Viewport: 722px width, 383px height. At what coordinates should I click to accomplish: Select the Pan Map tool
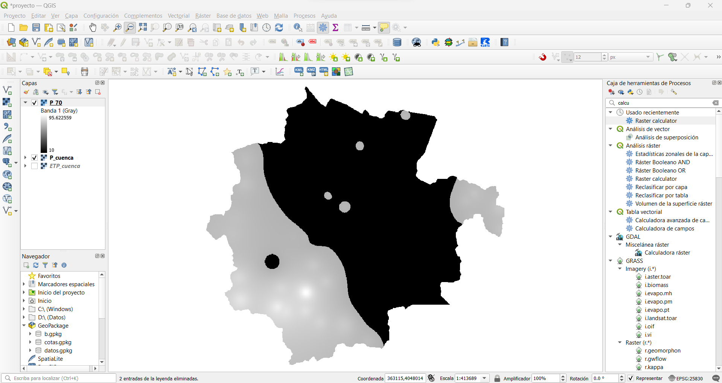(92, 27)
